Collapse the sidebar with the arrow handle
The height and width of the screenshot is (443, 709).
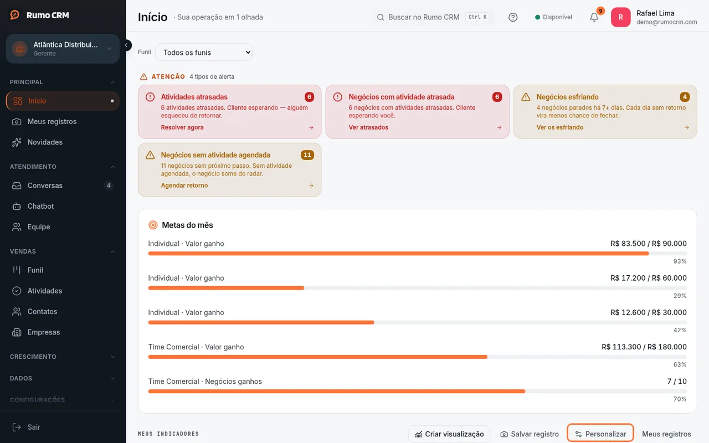(127, 45)
